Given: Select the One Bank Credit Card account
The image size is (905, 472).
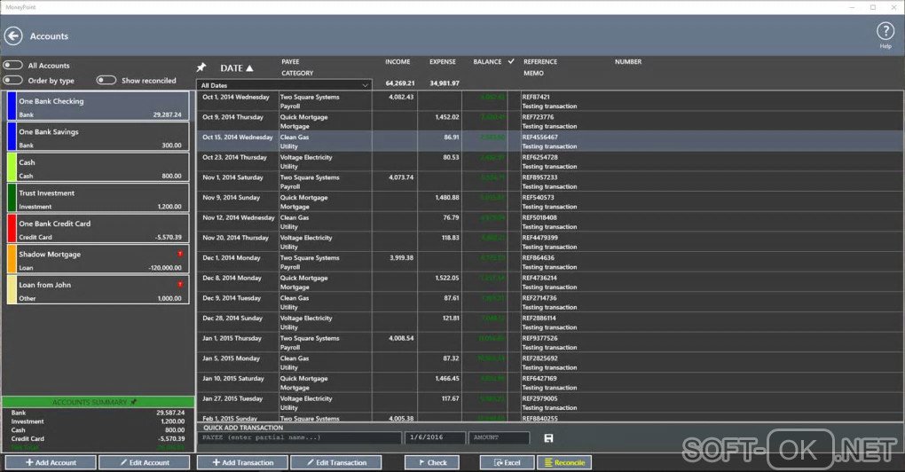Looking at the screenshot, I should [98, 229].
